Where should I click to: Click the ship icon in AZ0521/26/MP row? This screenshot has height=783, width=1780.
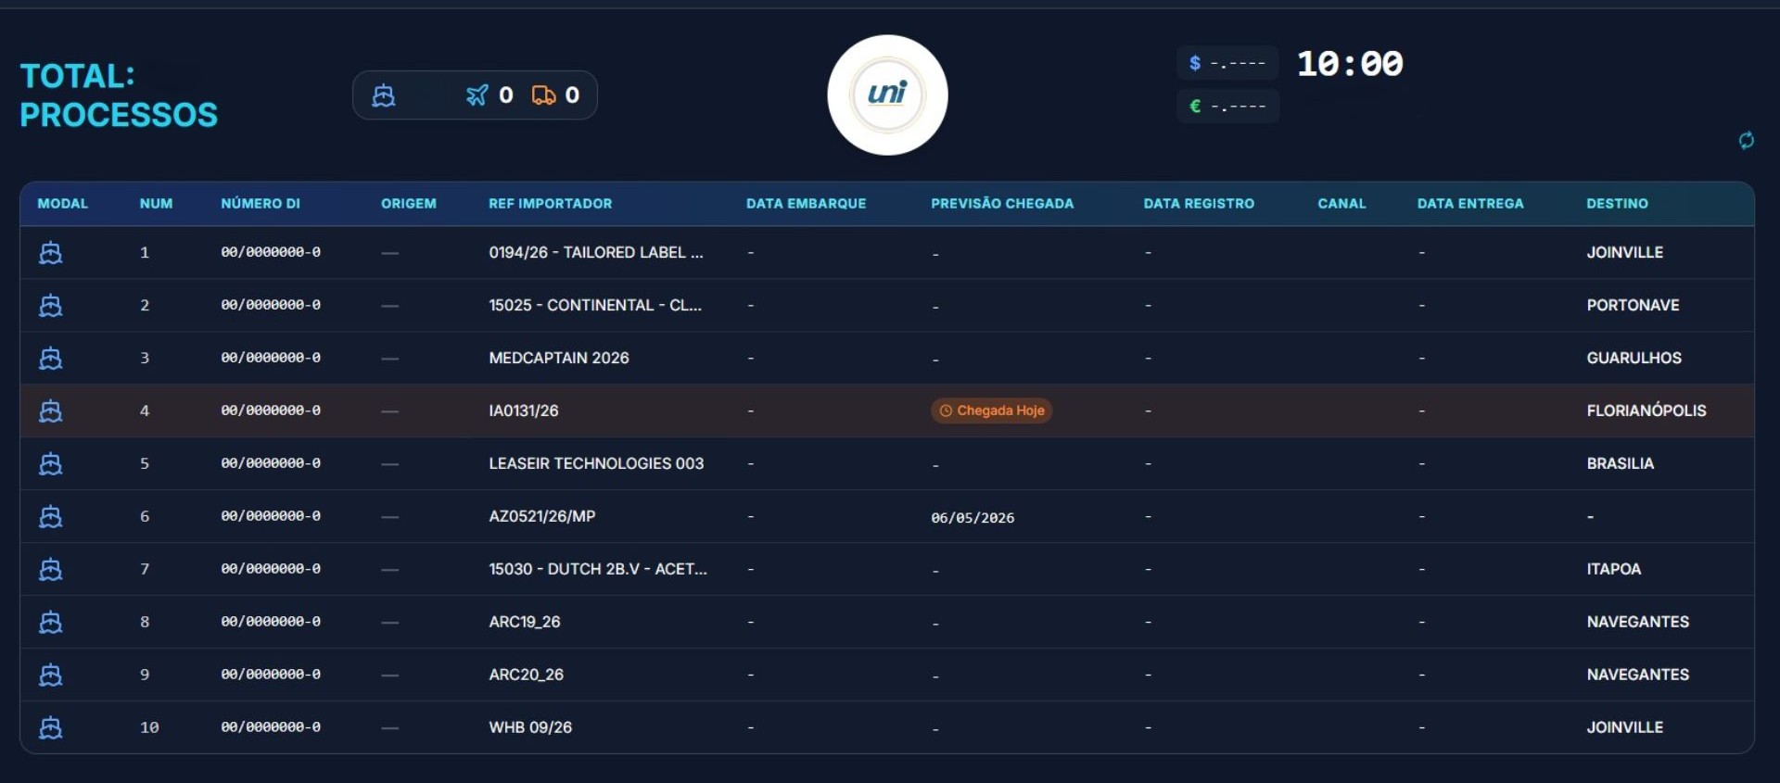[51, 516]
